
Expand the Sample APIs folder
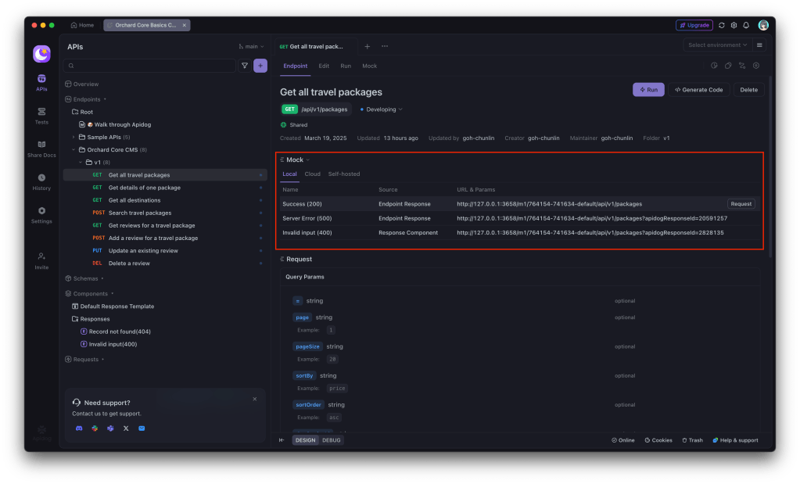pos(74,137)
